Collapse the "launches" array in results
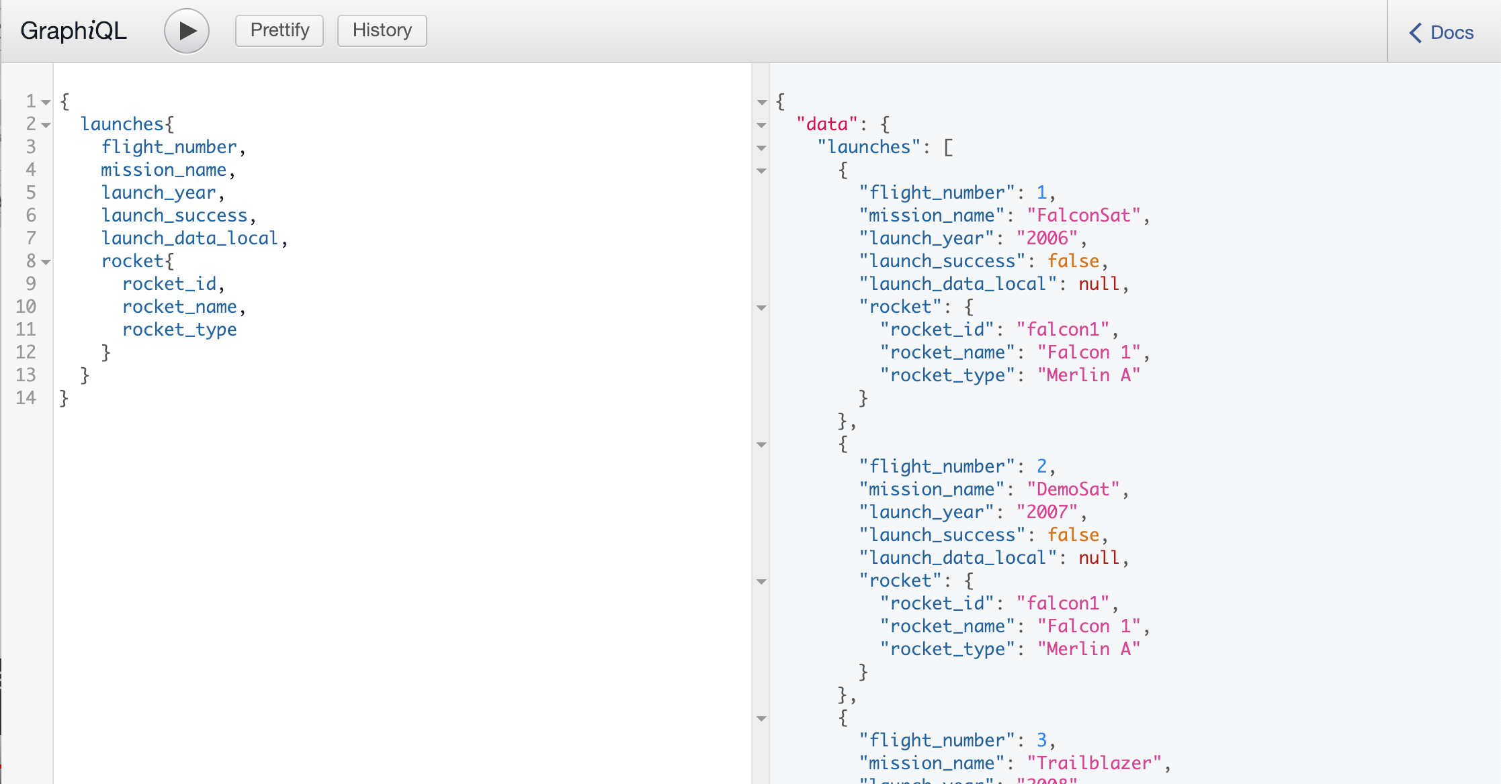The width and height of the screenshot is (1501, 784). 761,148
